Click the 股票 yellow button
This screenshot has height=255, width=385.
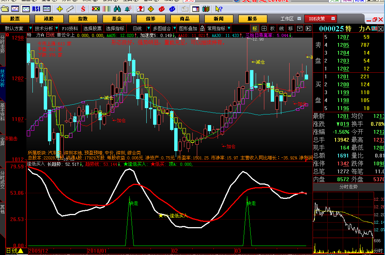point(15,18)
